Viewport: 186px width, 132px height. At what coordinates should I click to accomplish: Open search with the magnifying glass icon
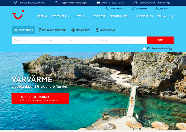(x=172, y=16)
